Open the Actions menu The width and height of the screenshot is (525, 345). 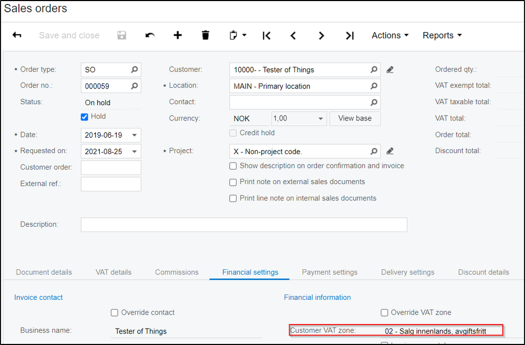pyautogui.click(x=390, y=35)
